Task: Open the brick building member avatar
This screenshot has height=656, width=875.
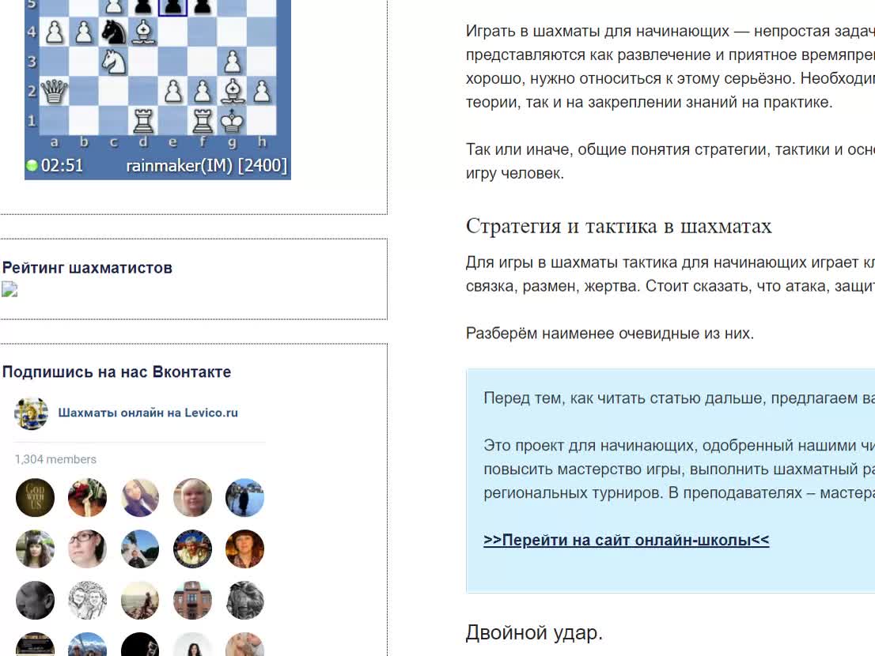Action: [192, 601]
